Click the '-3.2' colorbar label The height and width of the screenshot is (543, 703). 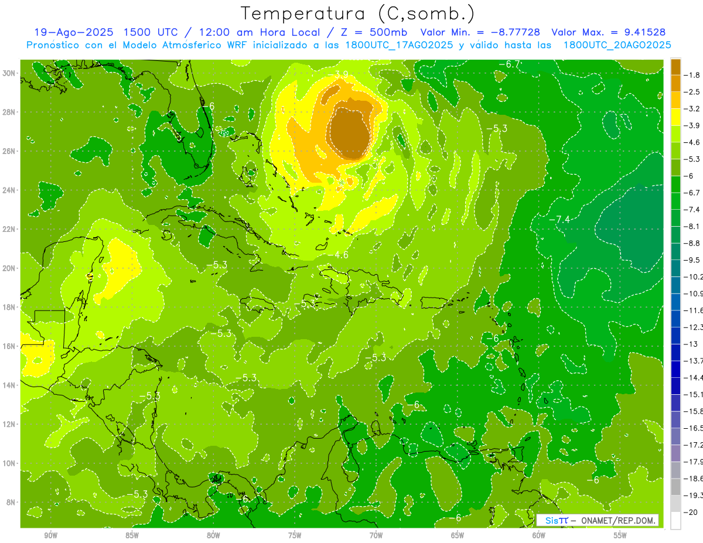692,109
